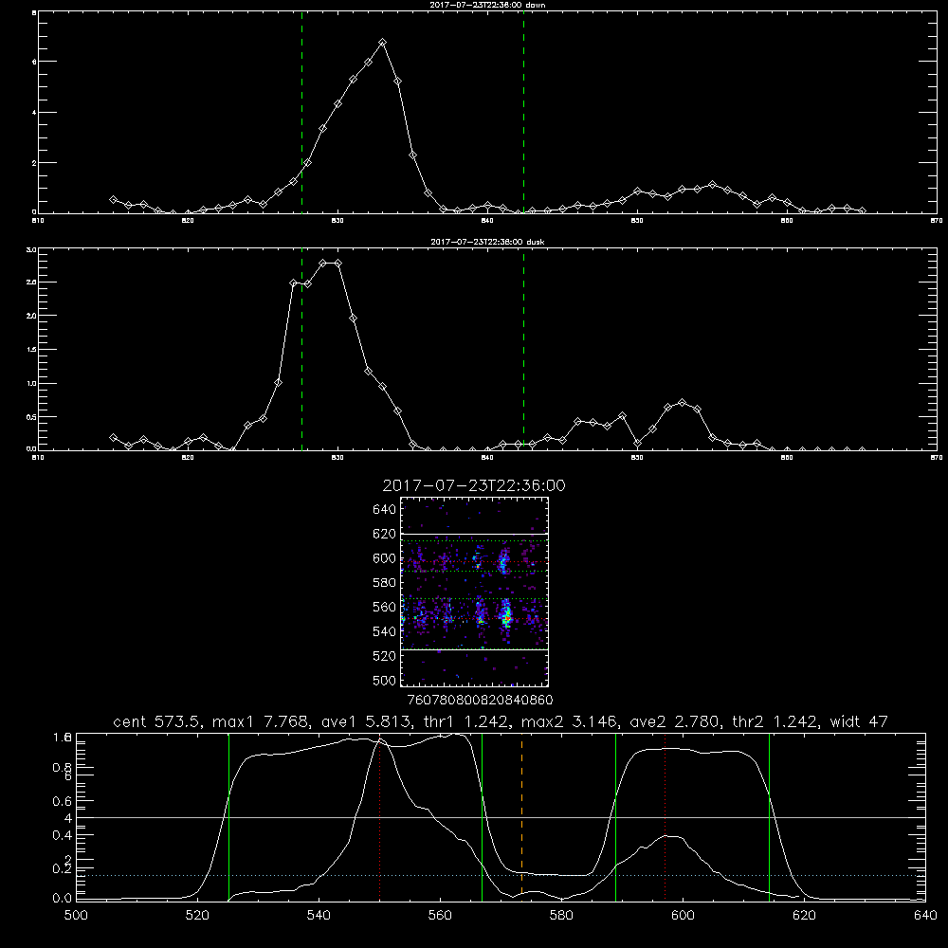Click the red dotted peak line near 597
Image resolution: width=948 pixels, height=948 pixels.
(665, 816)
